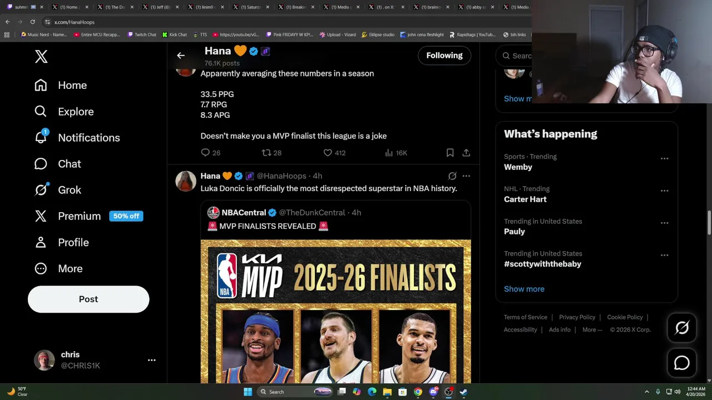Open Google Chrome from the taskbar

coord(418,392)
